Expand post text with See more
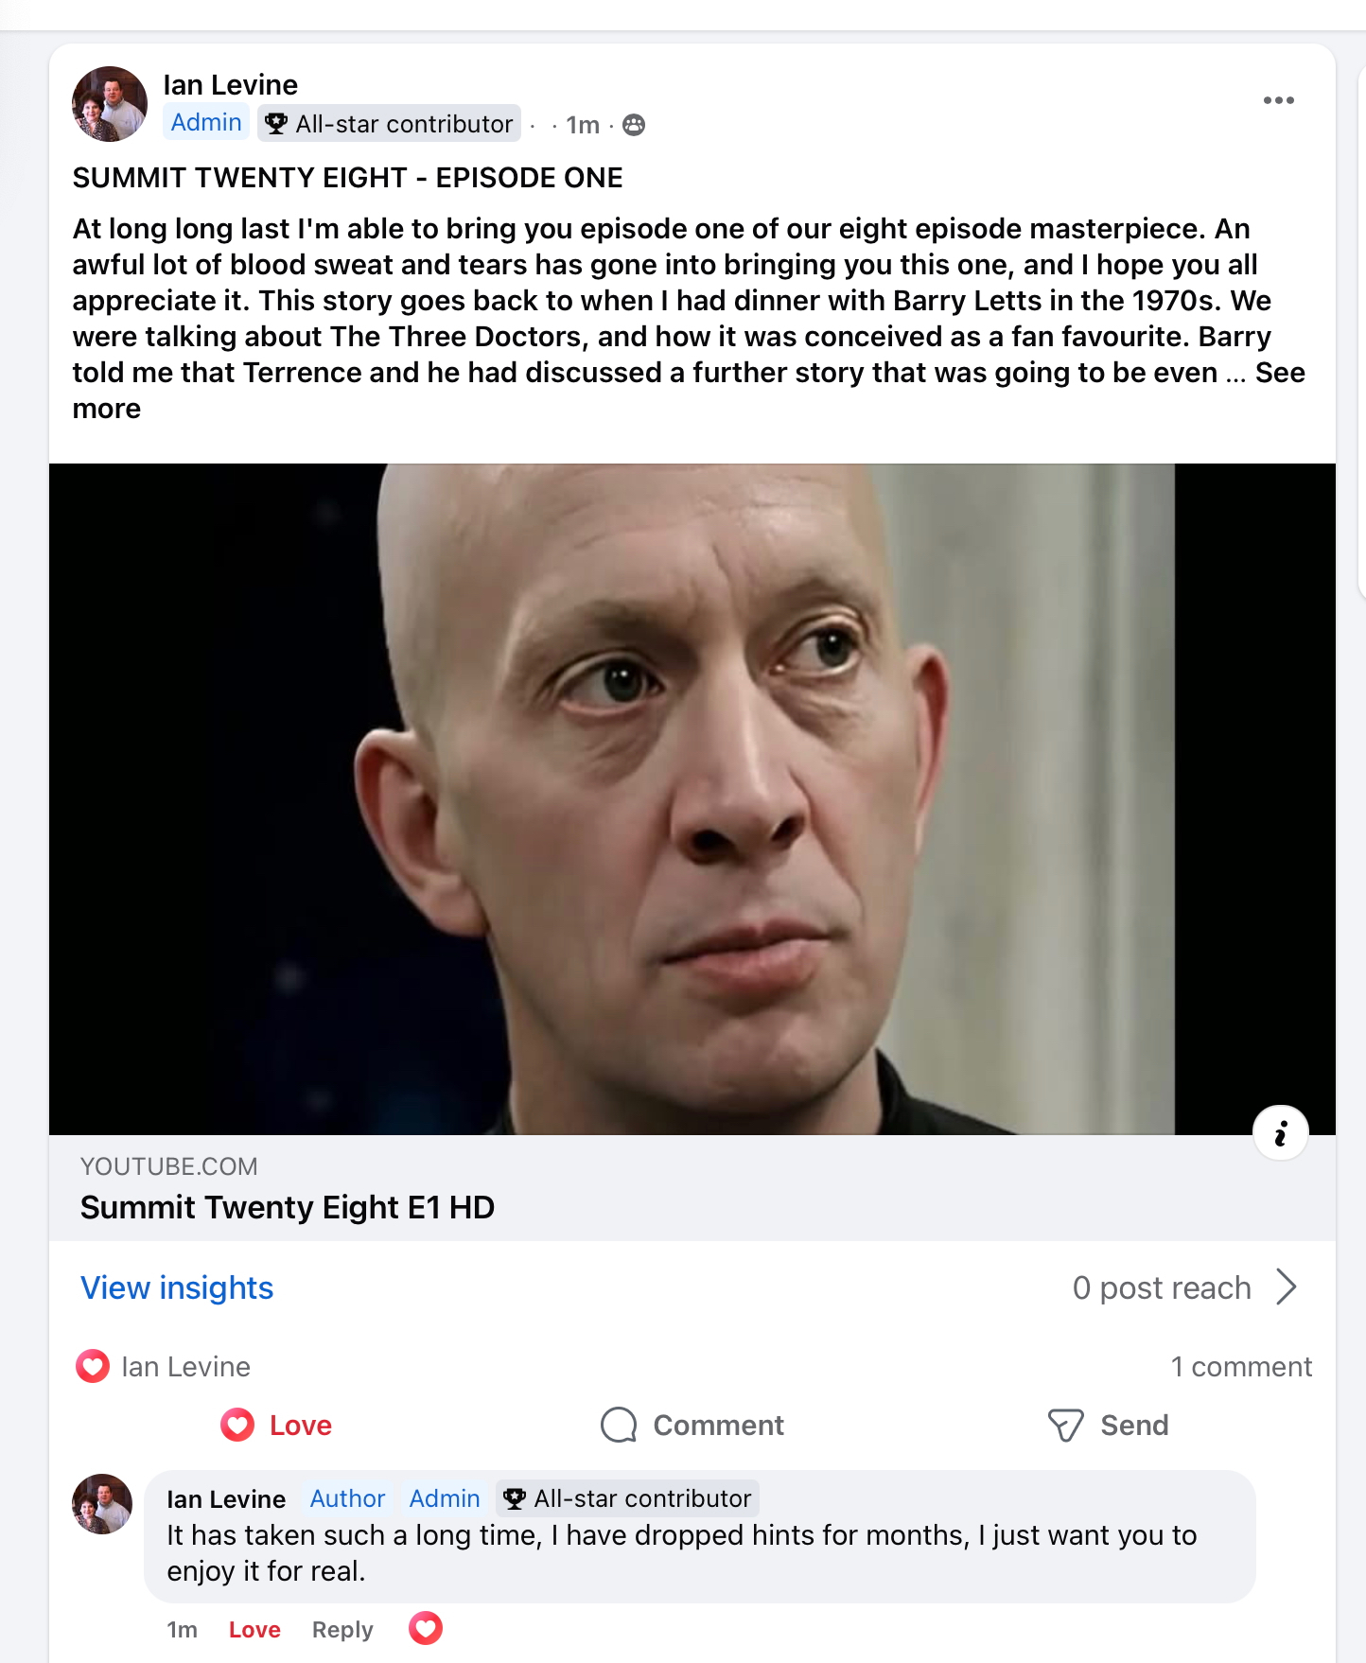Viewport: 1366px width, 1663px height. tap(1280, 373)
